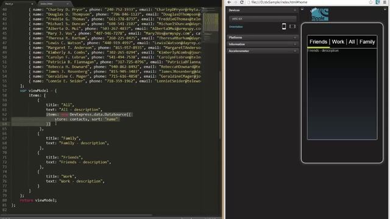Expand the Accelerometer section
The image size is (390, 219).
[x=263, y=51]
